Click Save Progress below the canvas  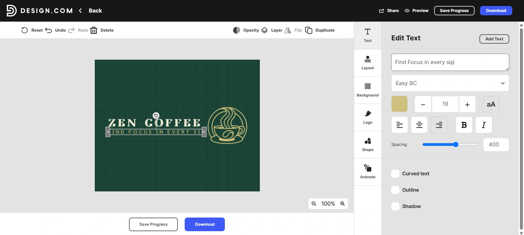point(153,224)
